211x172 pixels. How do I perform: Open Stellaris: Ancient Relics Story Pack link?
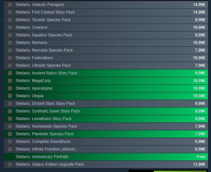[x=46, y=73]
